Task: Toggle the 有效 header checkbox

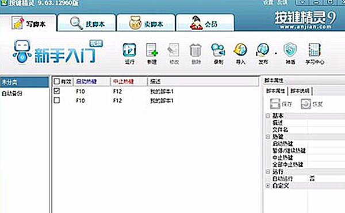Action: pyautogui.click(x=57, y=81)
